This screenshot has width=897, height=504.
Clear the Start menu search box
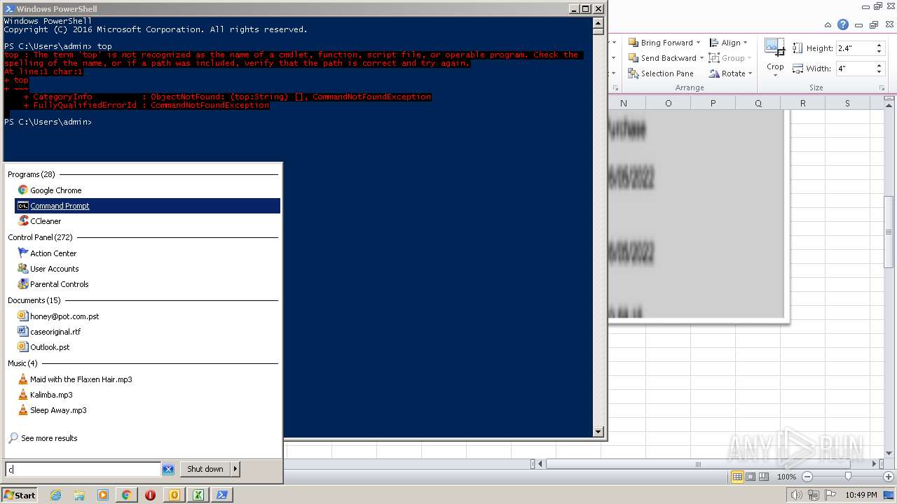coord(168,469)
